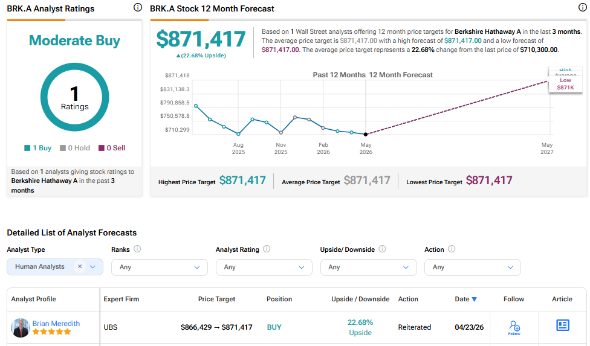Open the Ranks info tooltip icon
590x346 pixels.
(x=137, y=249)
